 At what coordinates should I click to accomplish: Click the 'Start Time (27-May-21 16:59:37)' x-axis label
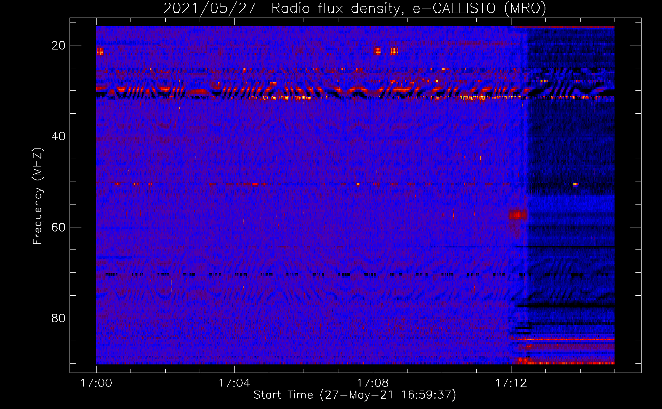pyautogui.click(x=355, y=395)
